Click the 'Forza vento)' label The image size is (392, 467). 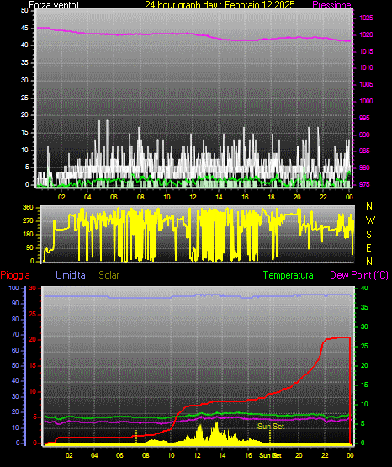(54, 5)
